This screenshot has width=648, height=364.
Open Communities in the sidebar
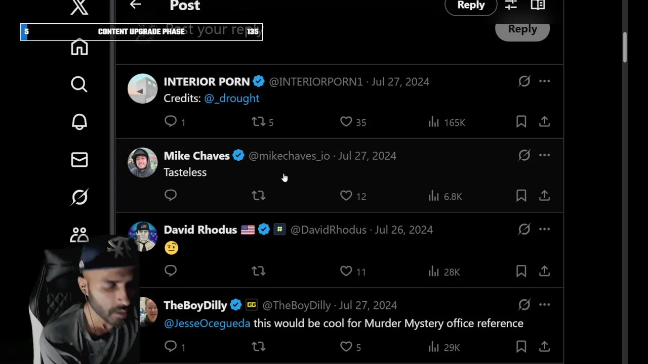(x=79, y=234)
